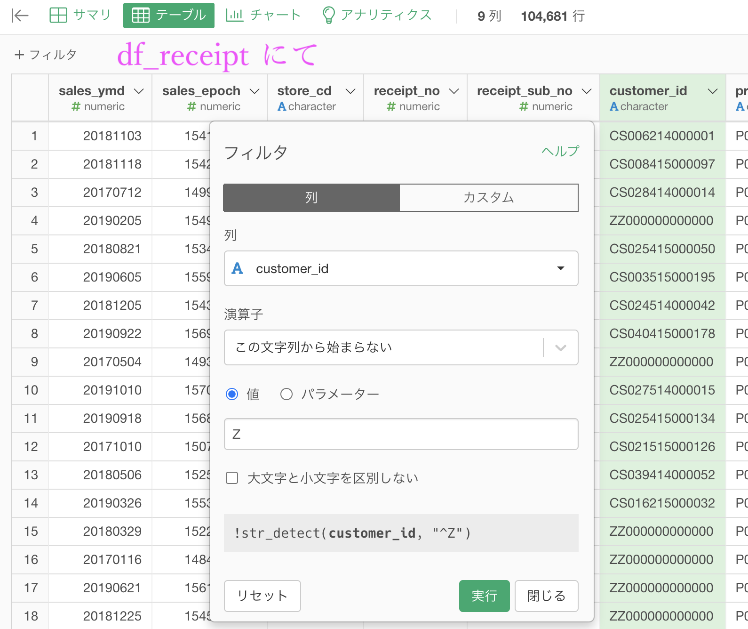
Task: Click the 閉じる close button
Action: pos(547,596)
